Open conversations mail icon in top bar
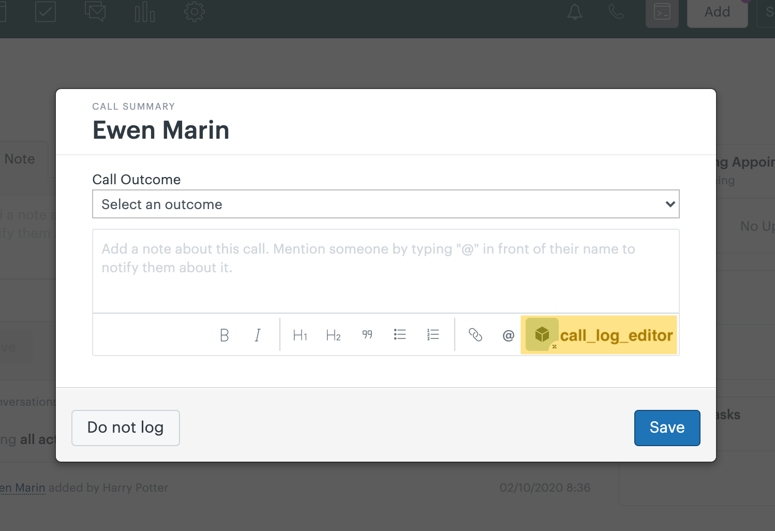The width and height of the screenshot is (775, 531). [x=95, y=11]
